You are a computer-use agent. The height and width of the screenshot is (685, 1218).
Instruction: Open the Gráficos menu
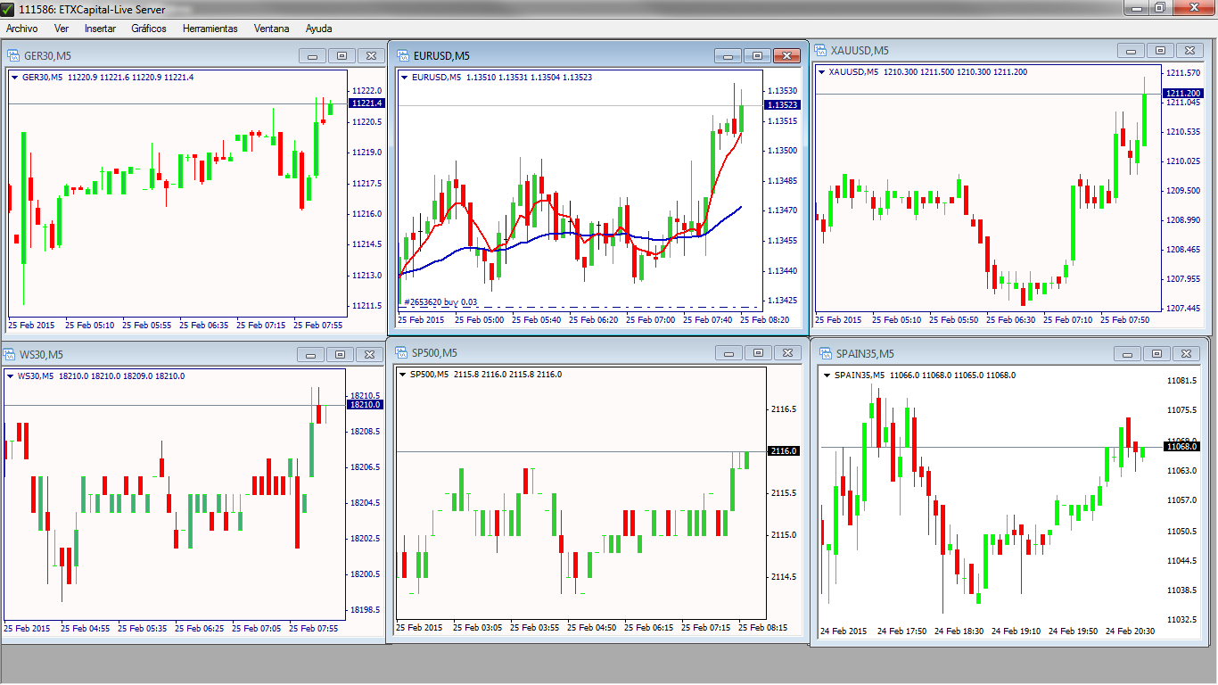[149, 29]
